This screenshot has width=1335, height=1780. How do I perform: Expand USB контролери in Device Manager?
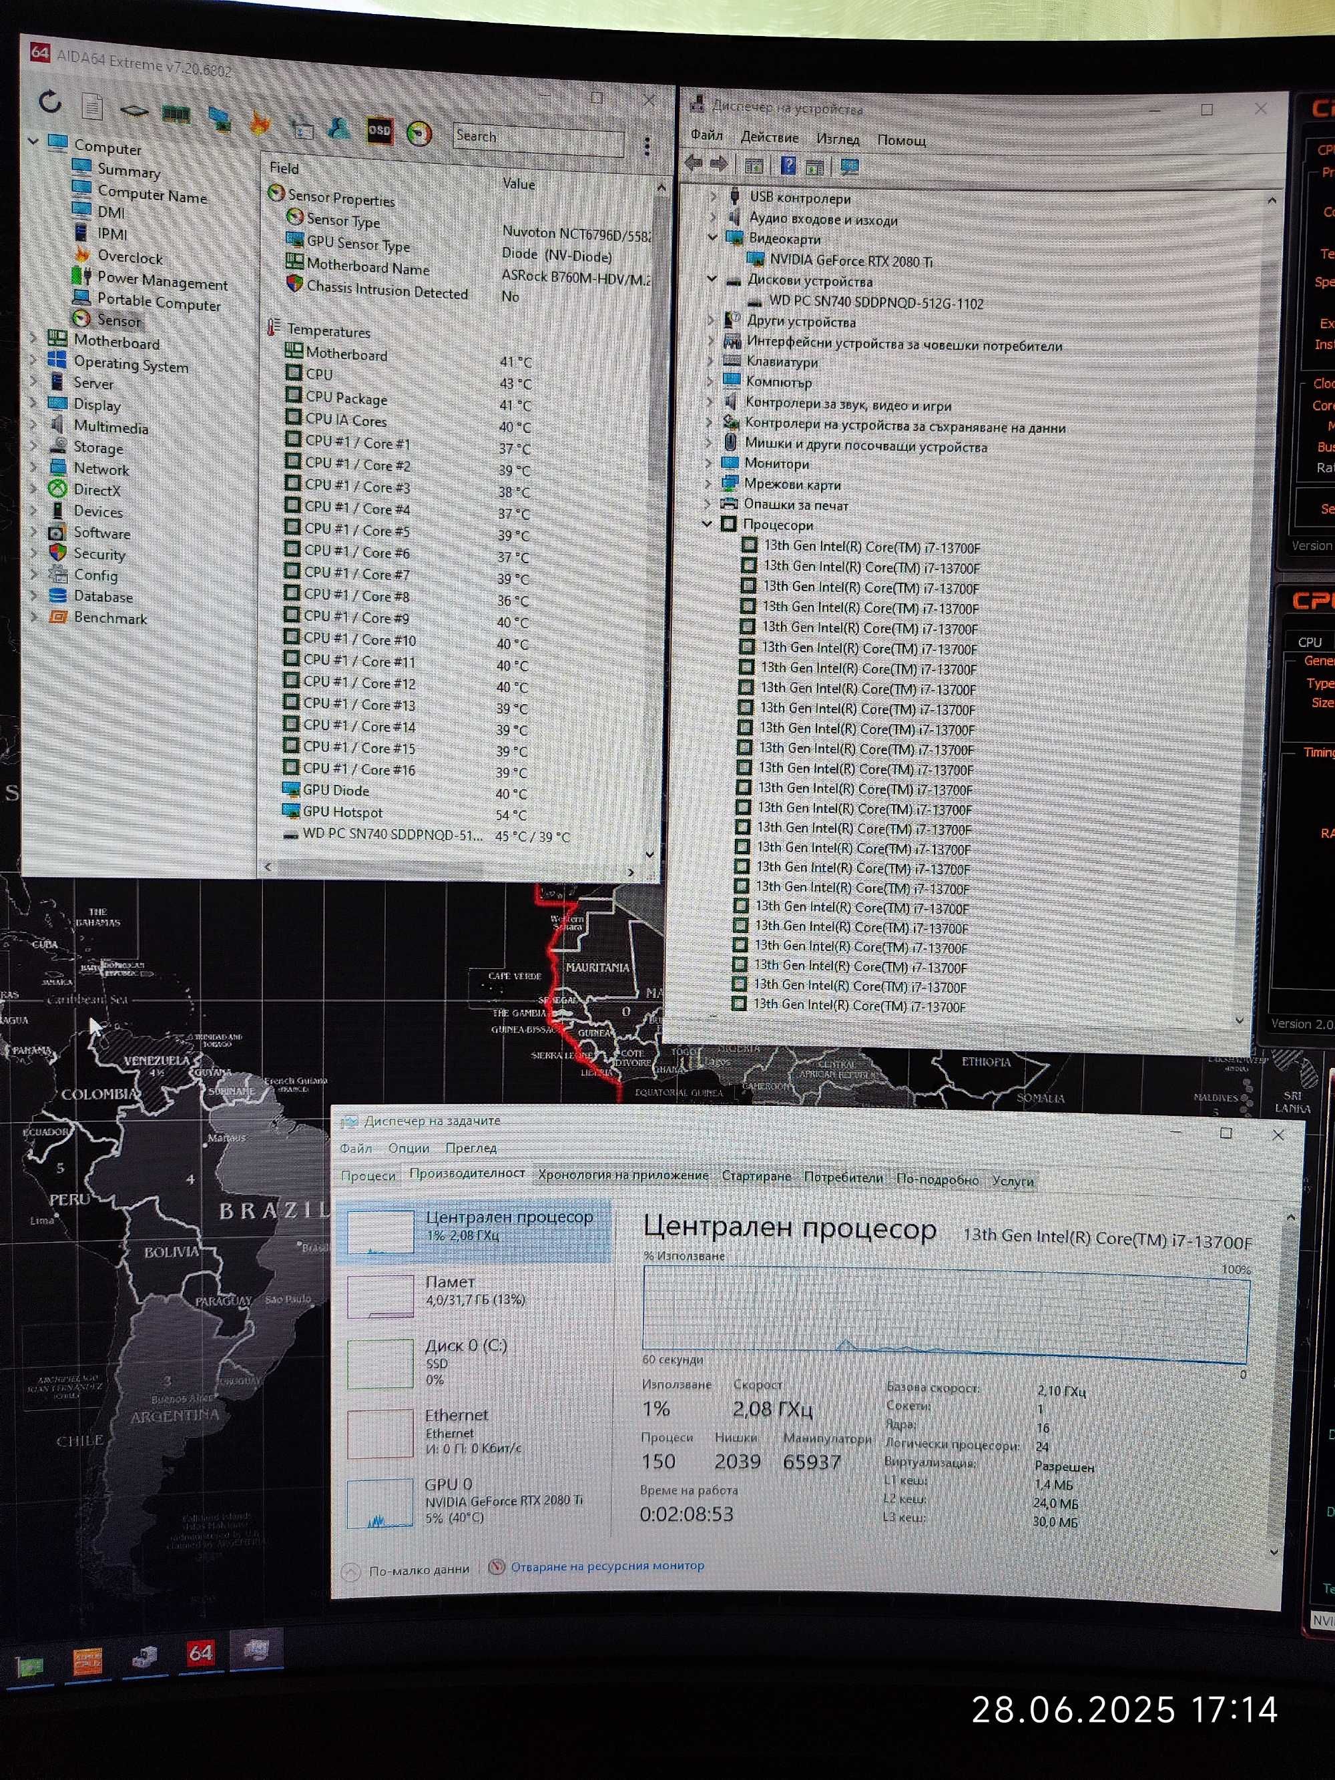point(713,196)
